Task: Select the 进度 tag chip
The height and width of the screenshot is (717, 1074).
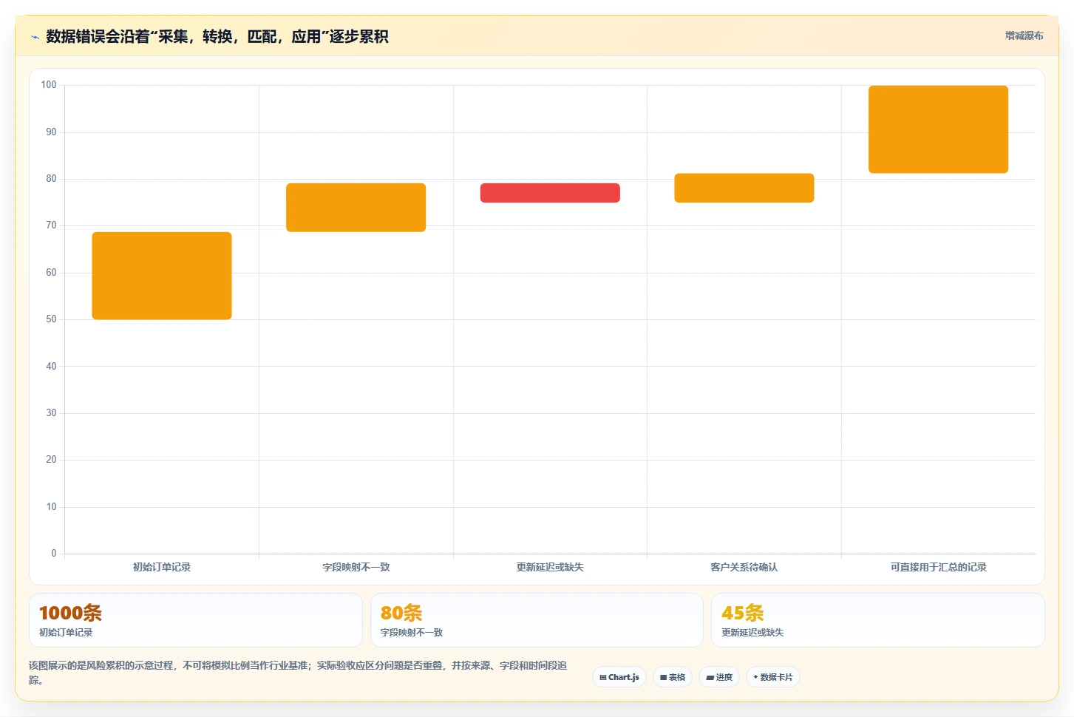Action: tap(719, 677)
